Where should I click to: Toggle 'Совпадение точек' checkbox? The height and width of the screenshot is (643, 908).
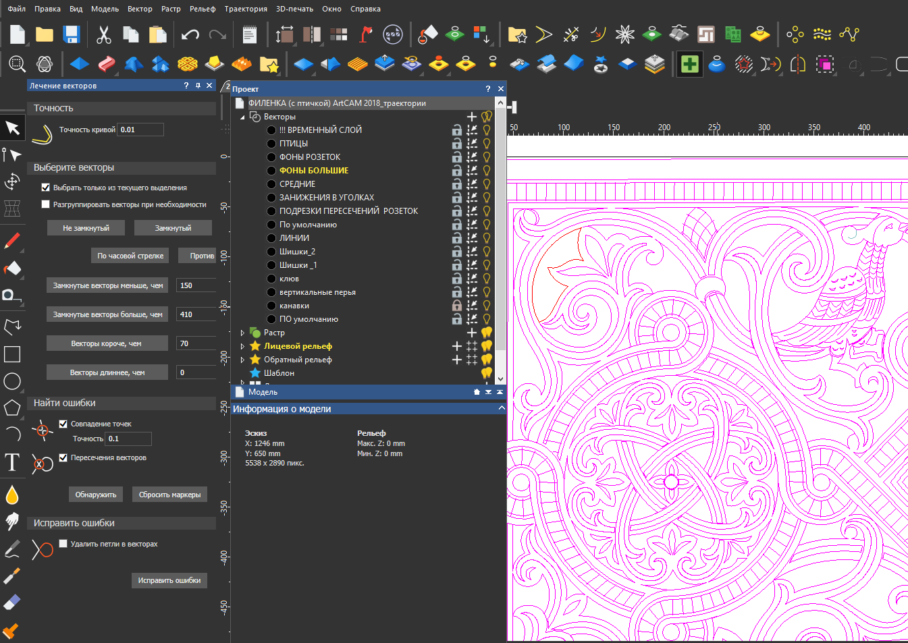pyautogui.click(x=63, y=424)
